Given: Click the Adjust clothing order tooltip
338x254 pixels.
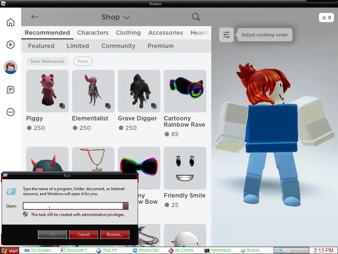Looking at the screenshot, I should (x=265, y=35).
